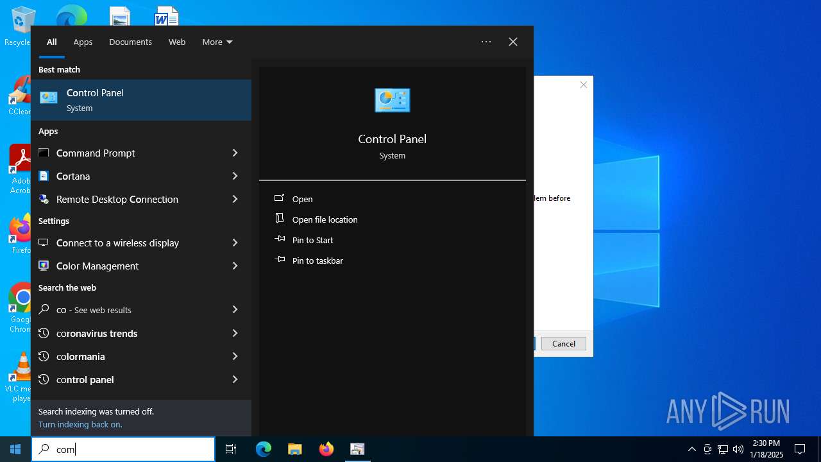
Task: Click the Windows Start button
Action: coord(15,449)
